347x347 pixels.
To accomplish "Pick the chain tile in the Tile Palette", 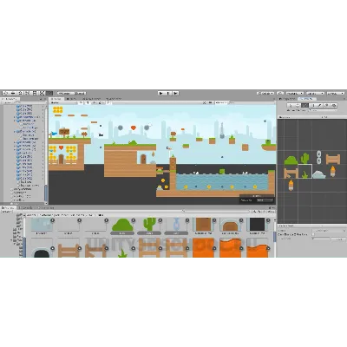I will [319, 157].
